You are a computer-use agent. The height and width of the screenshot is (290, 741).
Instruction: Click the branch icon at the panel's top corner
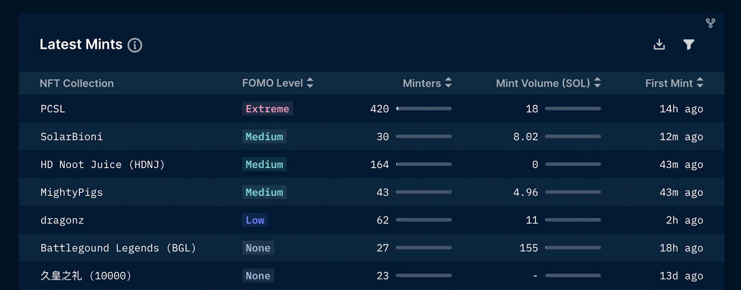pos(710,23)
